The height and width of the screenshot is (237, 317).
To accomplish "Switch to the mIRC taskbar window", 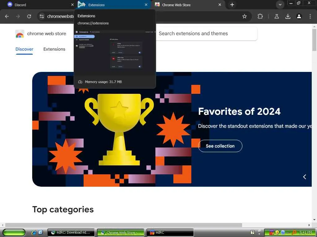I will pyautogui.click(x=170, y=233).
